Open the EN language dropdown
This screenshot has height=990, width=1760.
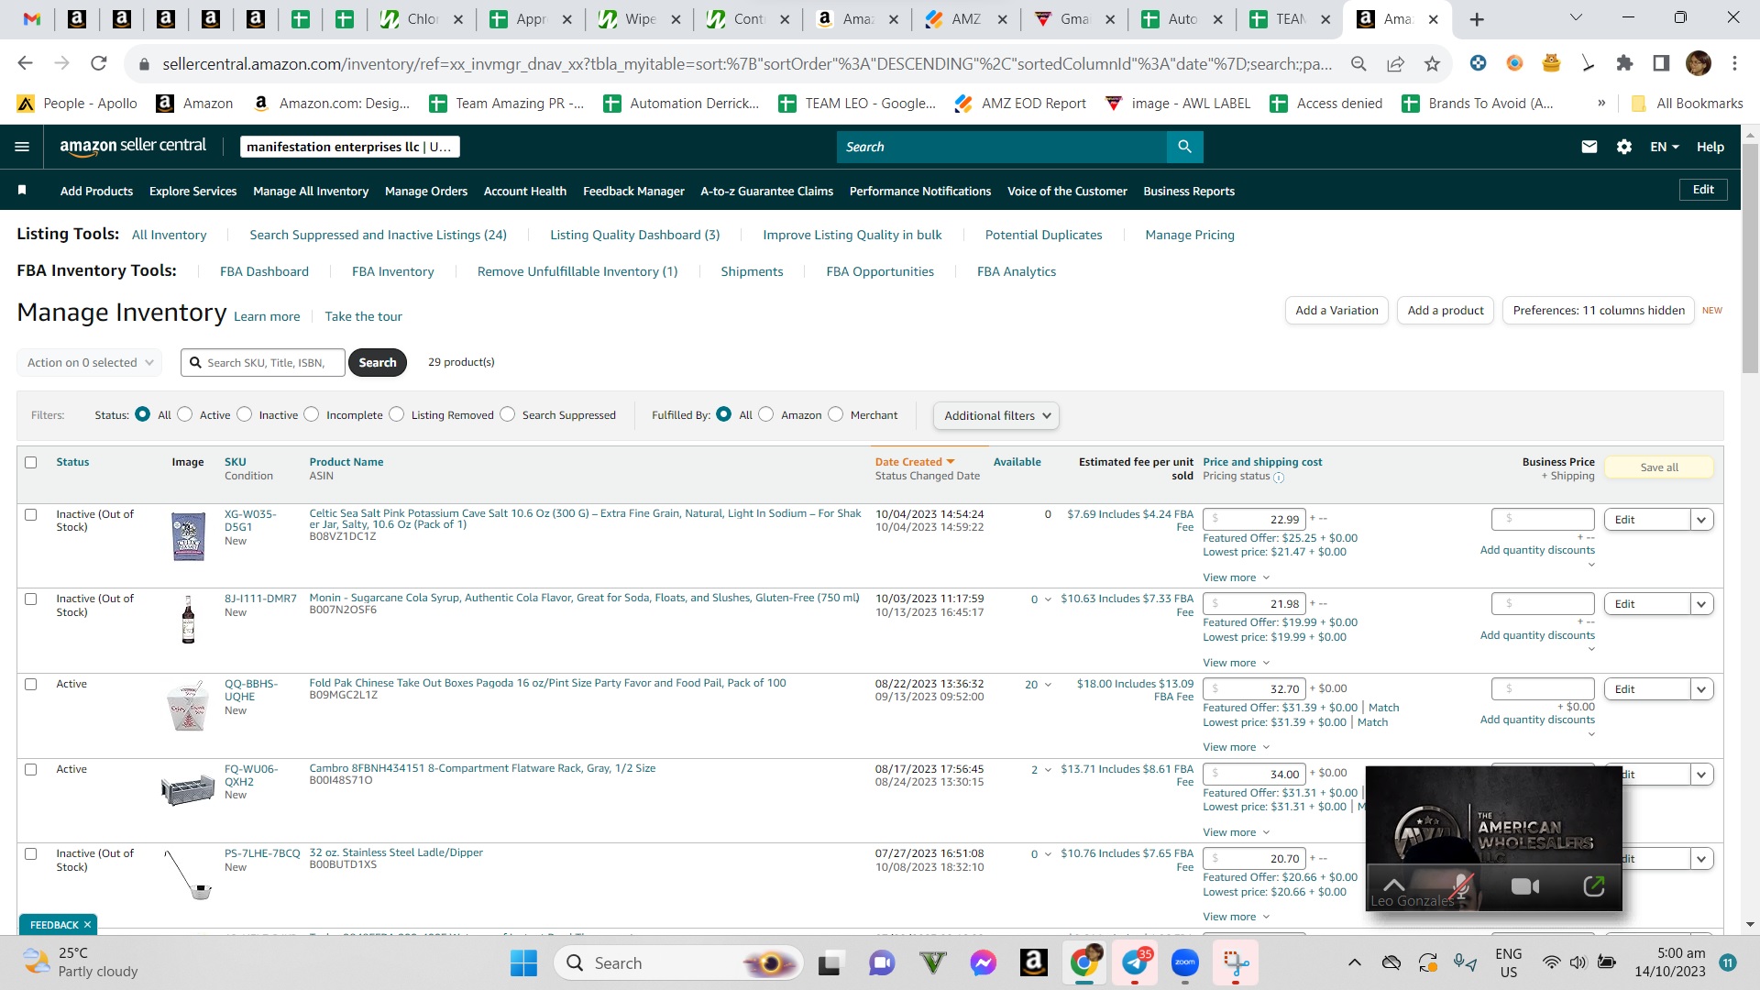coord(1665,147)
